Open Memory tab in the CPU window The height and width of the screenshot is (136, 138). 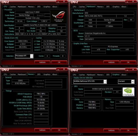click(x=31, y=7)
